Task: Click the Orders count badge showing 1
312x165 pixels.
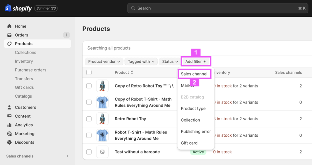Action: 66,35
